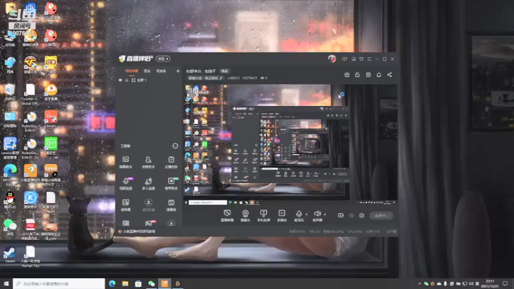Open the bottom-left toolbox icon

(x=126, y=223)
